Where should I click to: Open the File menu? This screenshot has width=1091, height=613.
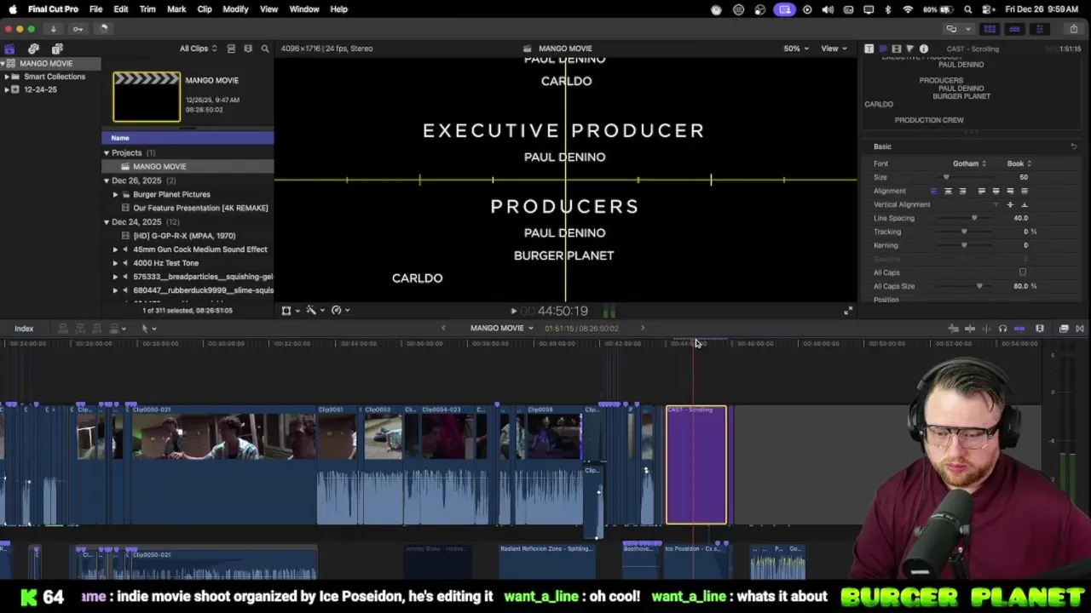coord(96,9)
